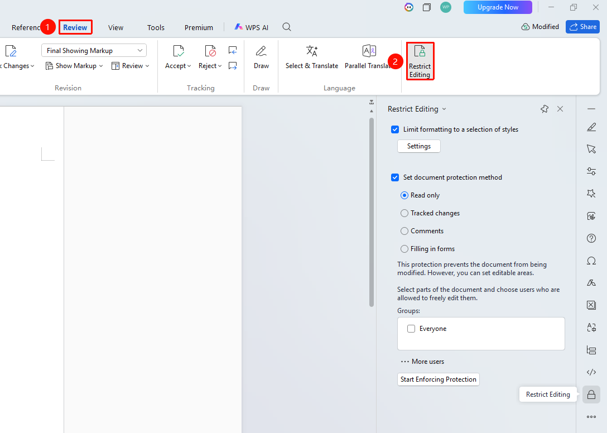Click the user avatar in the title bar
The height and width of the screenshot is (433, 607).
(x=446, y=7)
